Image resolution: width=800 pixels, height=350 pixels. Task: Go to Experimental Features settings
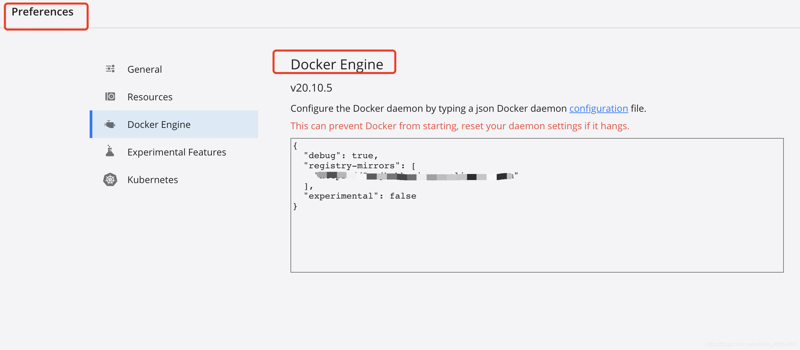click(x=174, y=152)
